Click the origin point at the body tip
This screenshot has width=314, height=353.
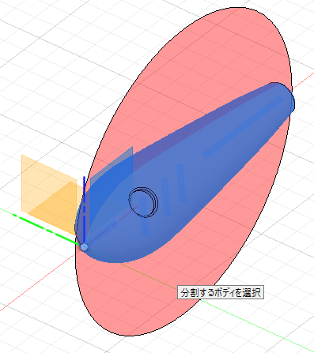pos(84,247)
